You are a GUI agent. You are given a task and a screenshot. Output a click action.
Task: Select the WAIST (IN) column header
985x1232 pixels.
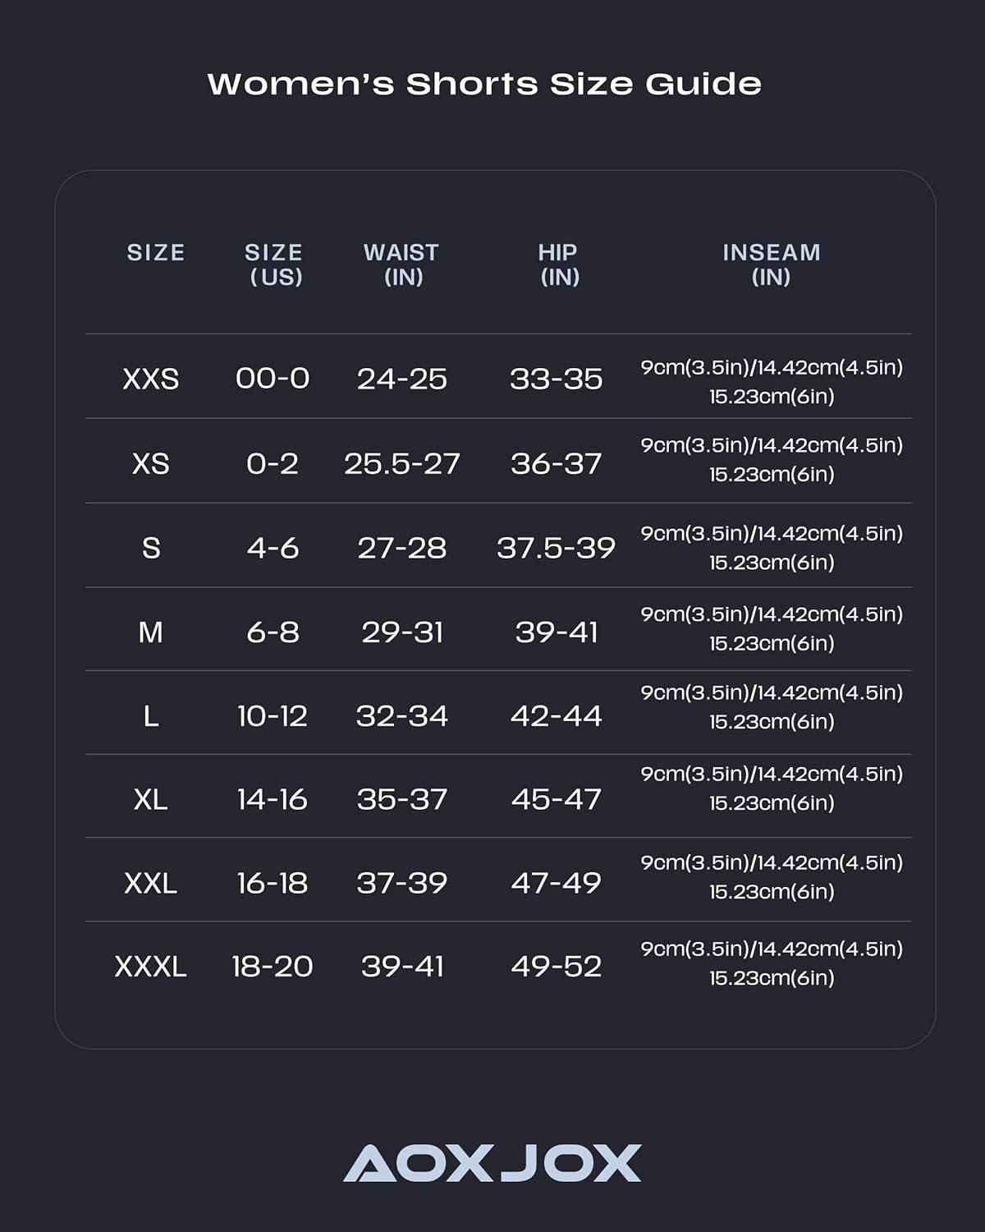[401, 264]
